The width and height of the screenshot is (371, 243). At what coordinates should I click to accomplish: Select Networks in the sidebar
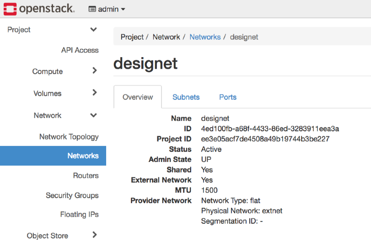pyautogui.click(x=83, y=156)
